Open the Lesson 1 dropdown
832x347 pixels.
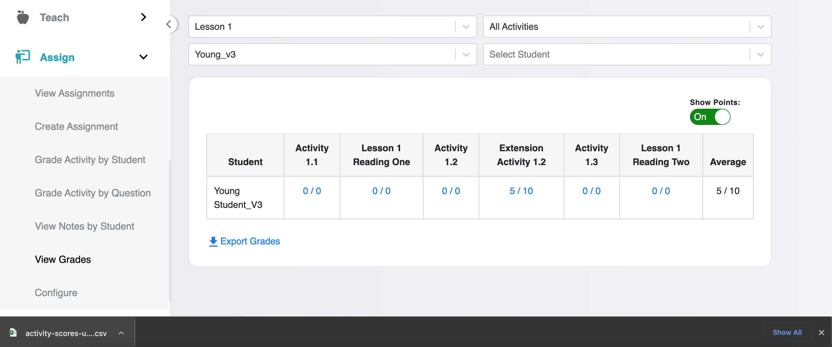click(332, 26)
